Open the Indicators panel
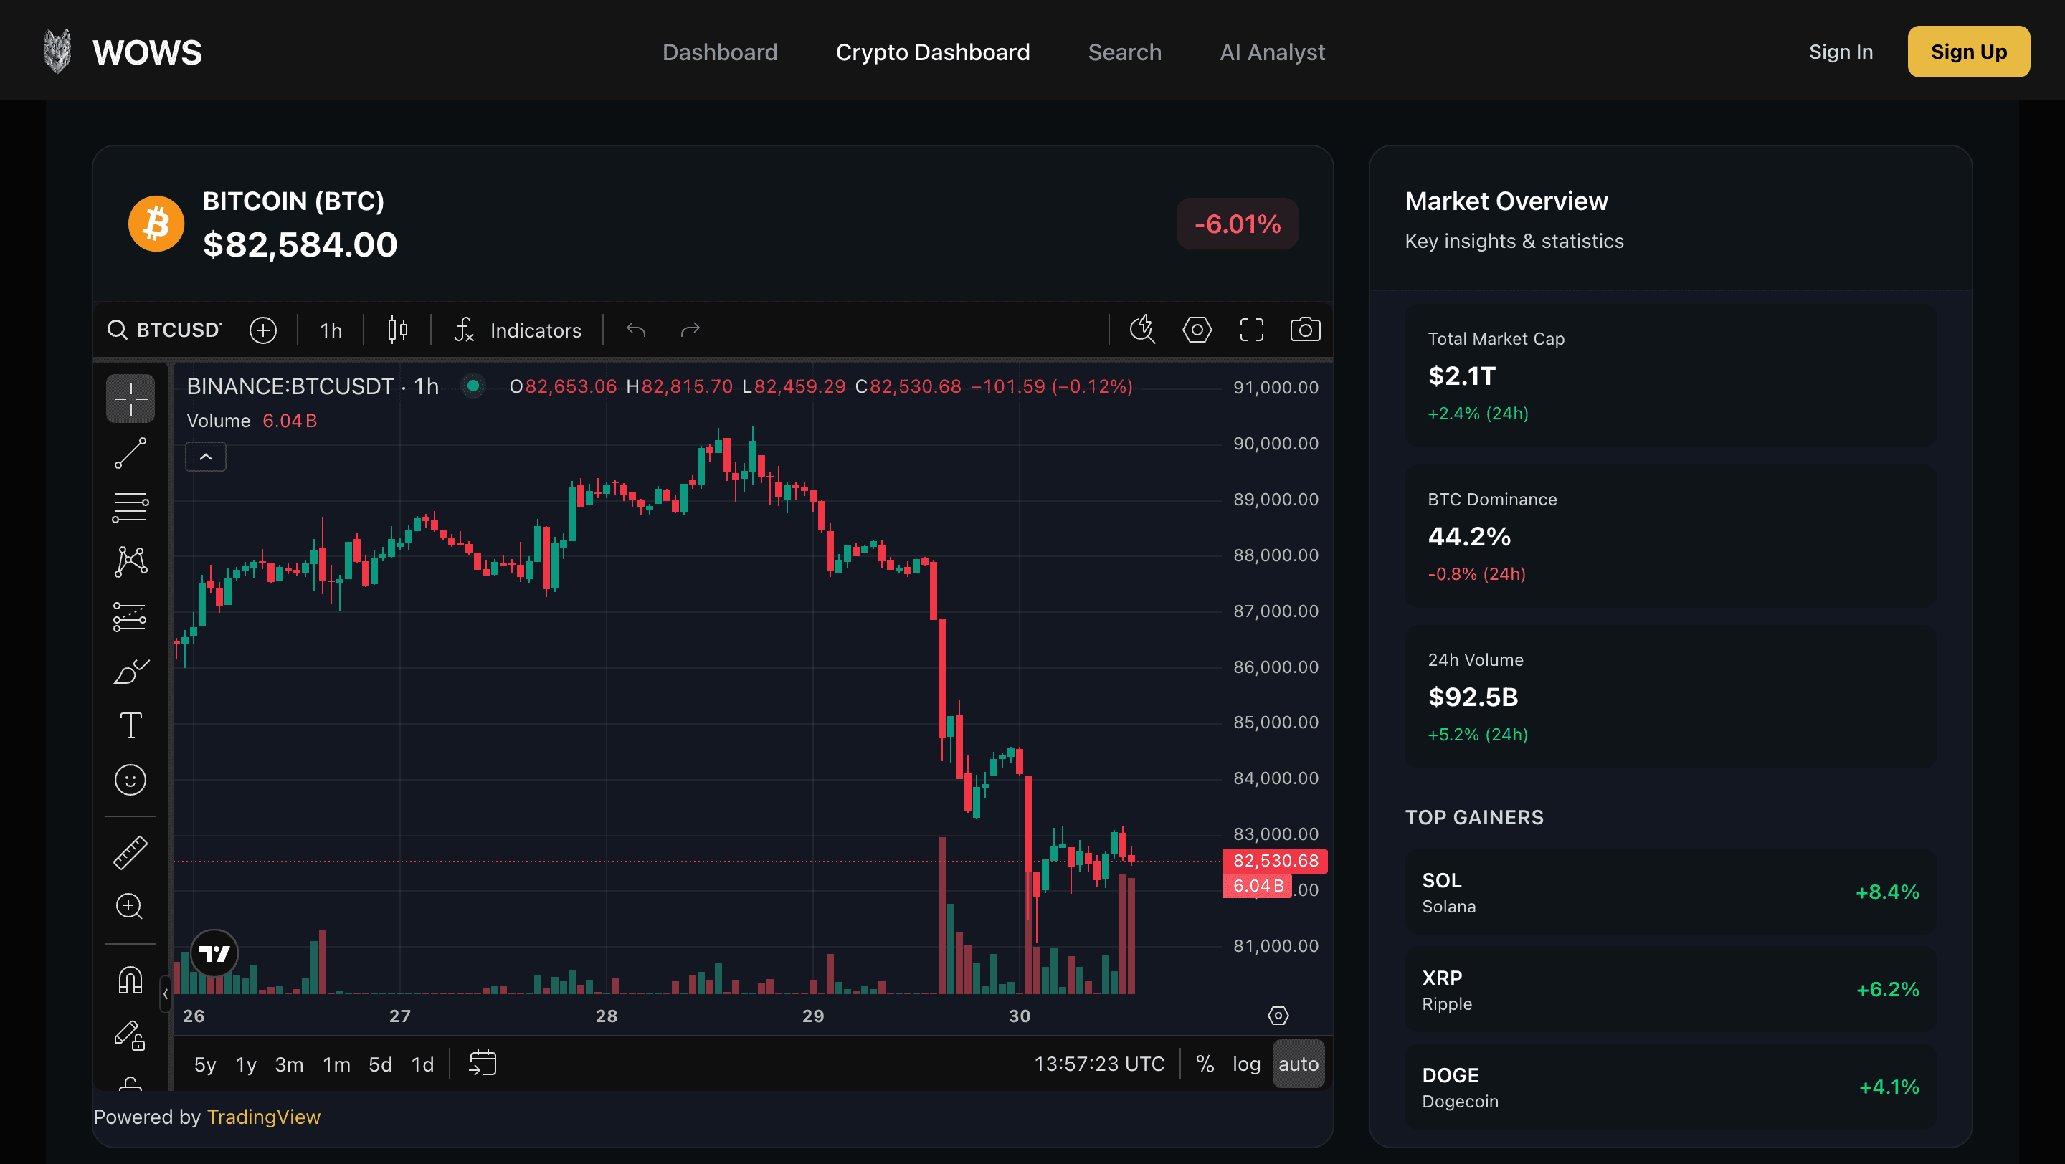Image resolution: width=2065 pixels, height=1164 pixels. (535, 330)
